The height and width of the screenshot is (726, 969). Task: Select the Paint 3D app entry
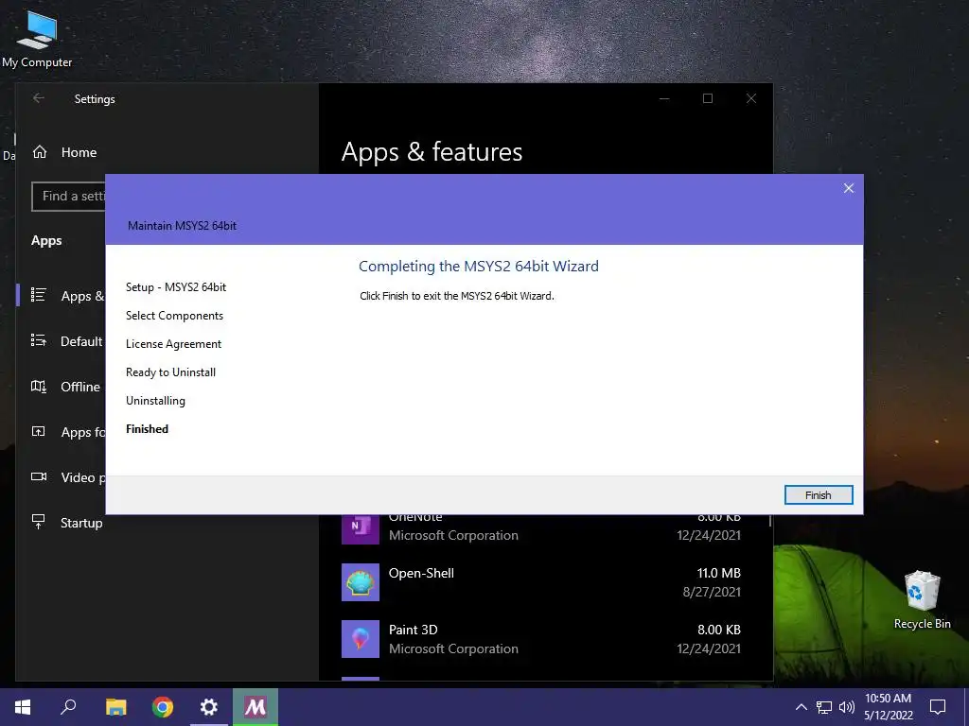[x=541, y=639]
